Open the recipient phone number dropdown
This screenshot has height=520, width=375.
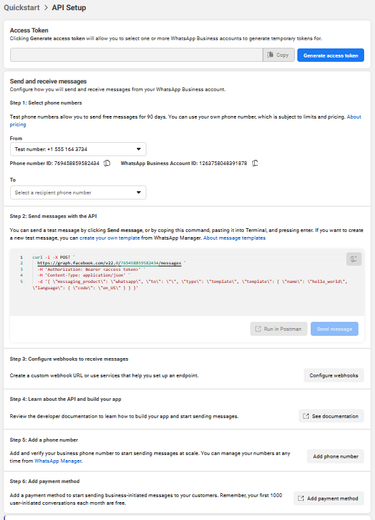[x=78, y=192]
